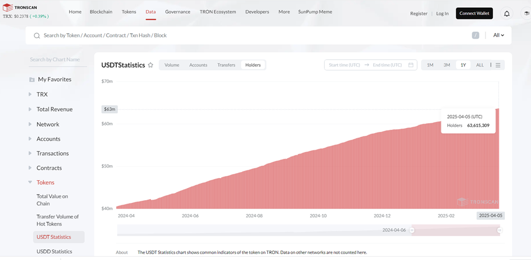Click the slash shortcut icon in search bar
The image size is (531, 260).
[476, 35]
